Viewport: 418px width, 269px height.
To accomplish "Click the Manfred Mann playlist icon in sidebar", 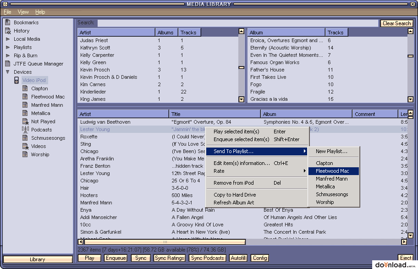I will tap(25, 105).
